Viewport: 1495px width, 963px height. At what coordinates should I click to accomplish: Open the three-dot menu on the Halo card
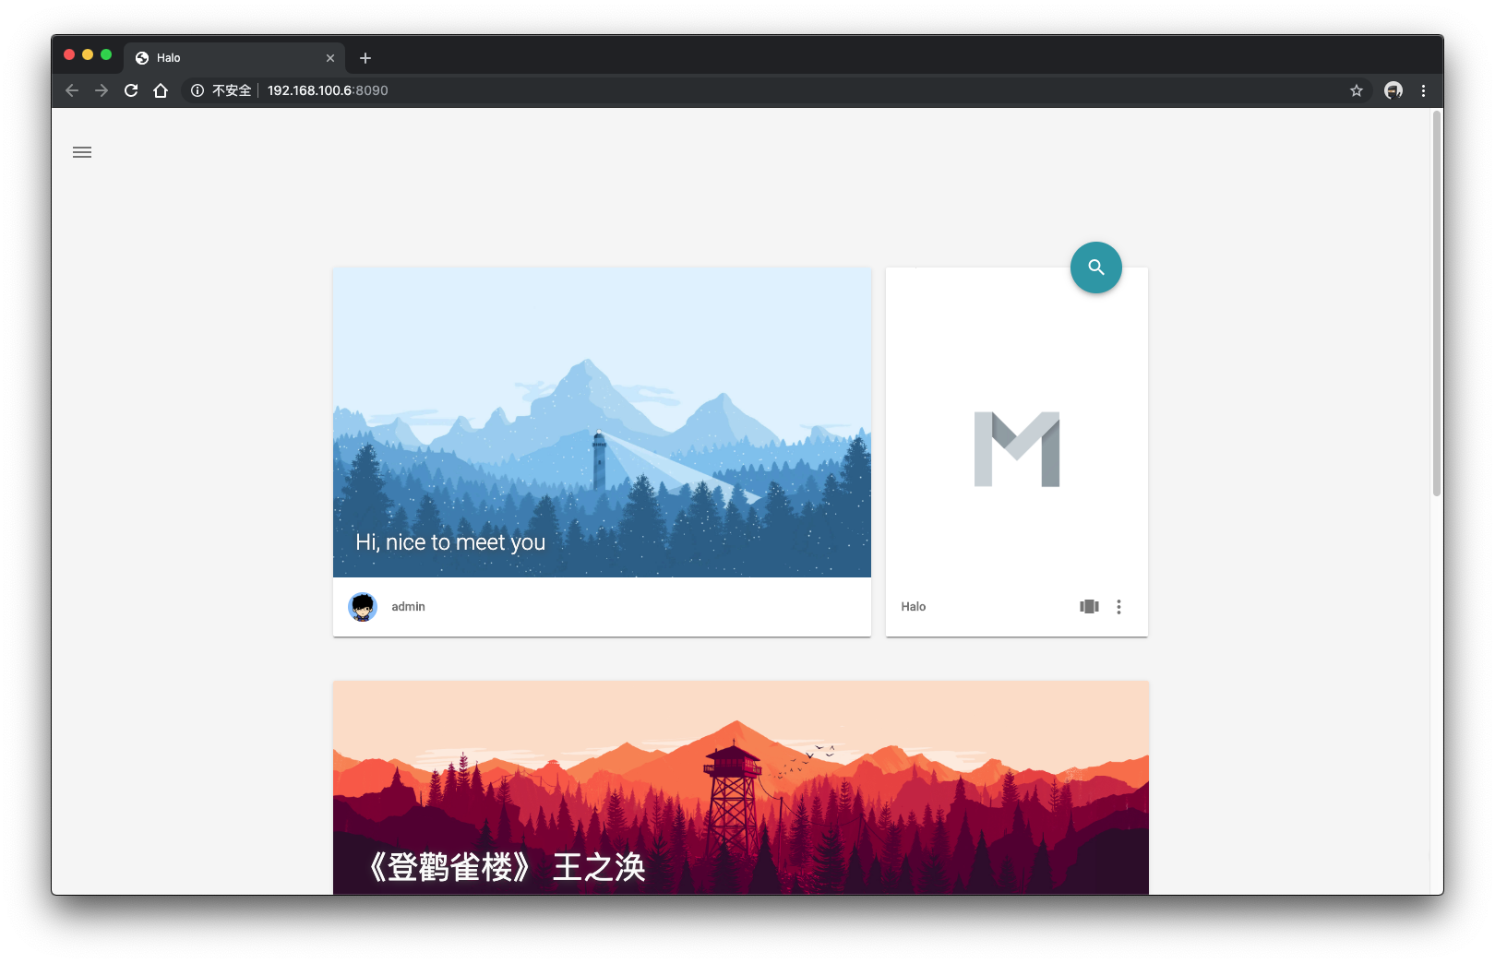1118,606
